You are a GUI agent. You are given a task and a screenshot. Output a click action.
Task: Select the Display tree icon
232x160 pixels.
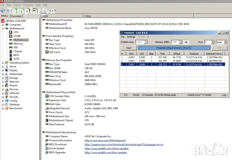7,70
